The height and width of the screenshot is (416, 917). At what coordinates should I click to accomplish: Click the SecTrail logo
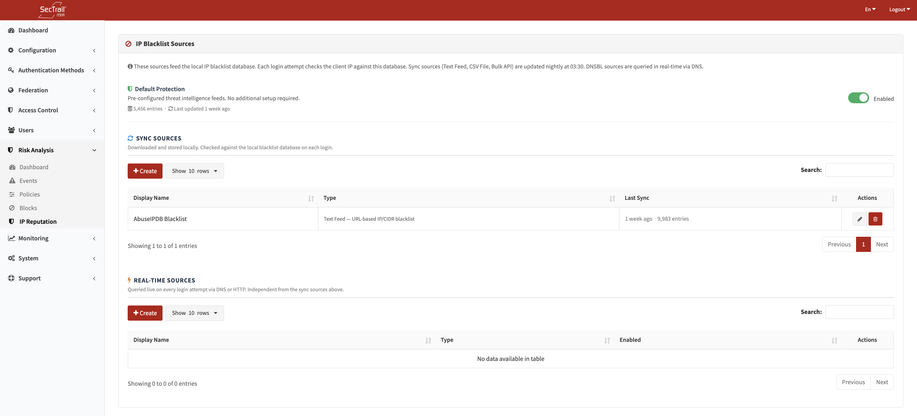coord(52,10)
